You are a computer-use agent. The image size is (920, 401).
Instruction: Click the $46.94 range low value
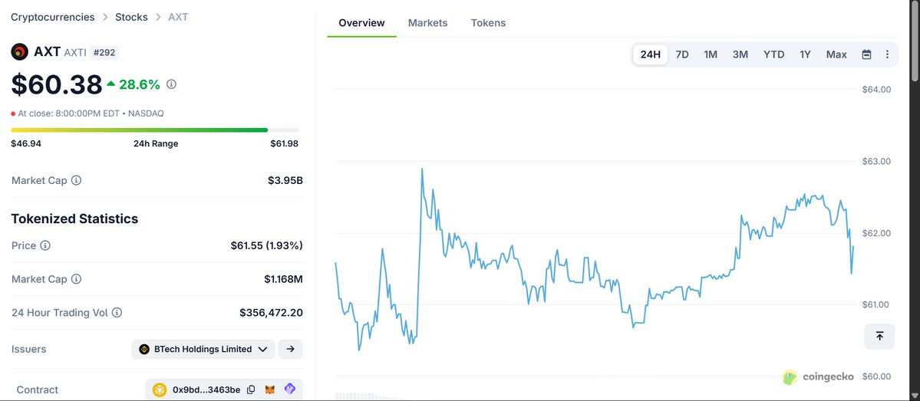point(26,143)
